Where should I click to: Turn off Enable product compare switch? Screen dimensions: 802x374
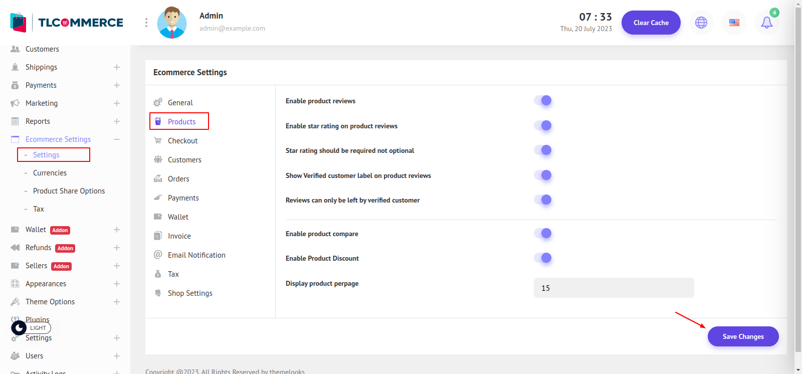pyautogui.click(x=543, y=234)
